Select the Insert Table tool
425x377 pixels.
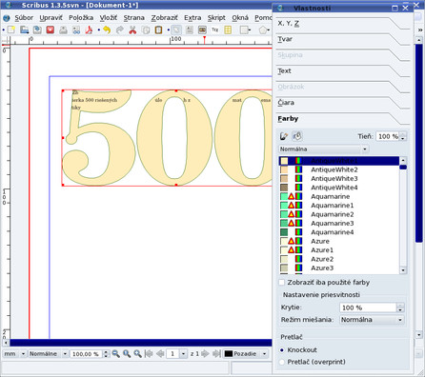click(x=228, y=30)
